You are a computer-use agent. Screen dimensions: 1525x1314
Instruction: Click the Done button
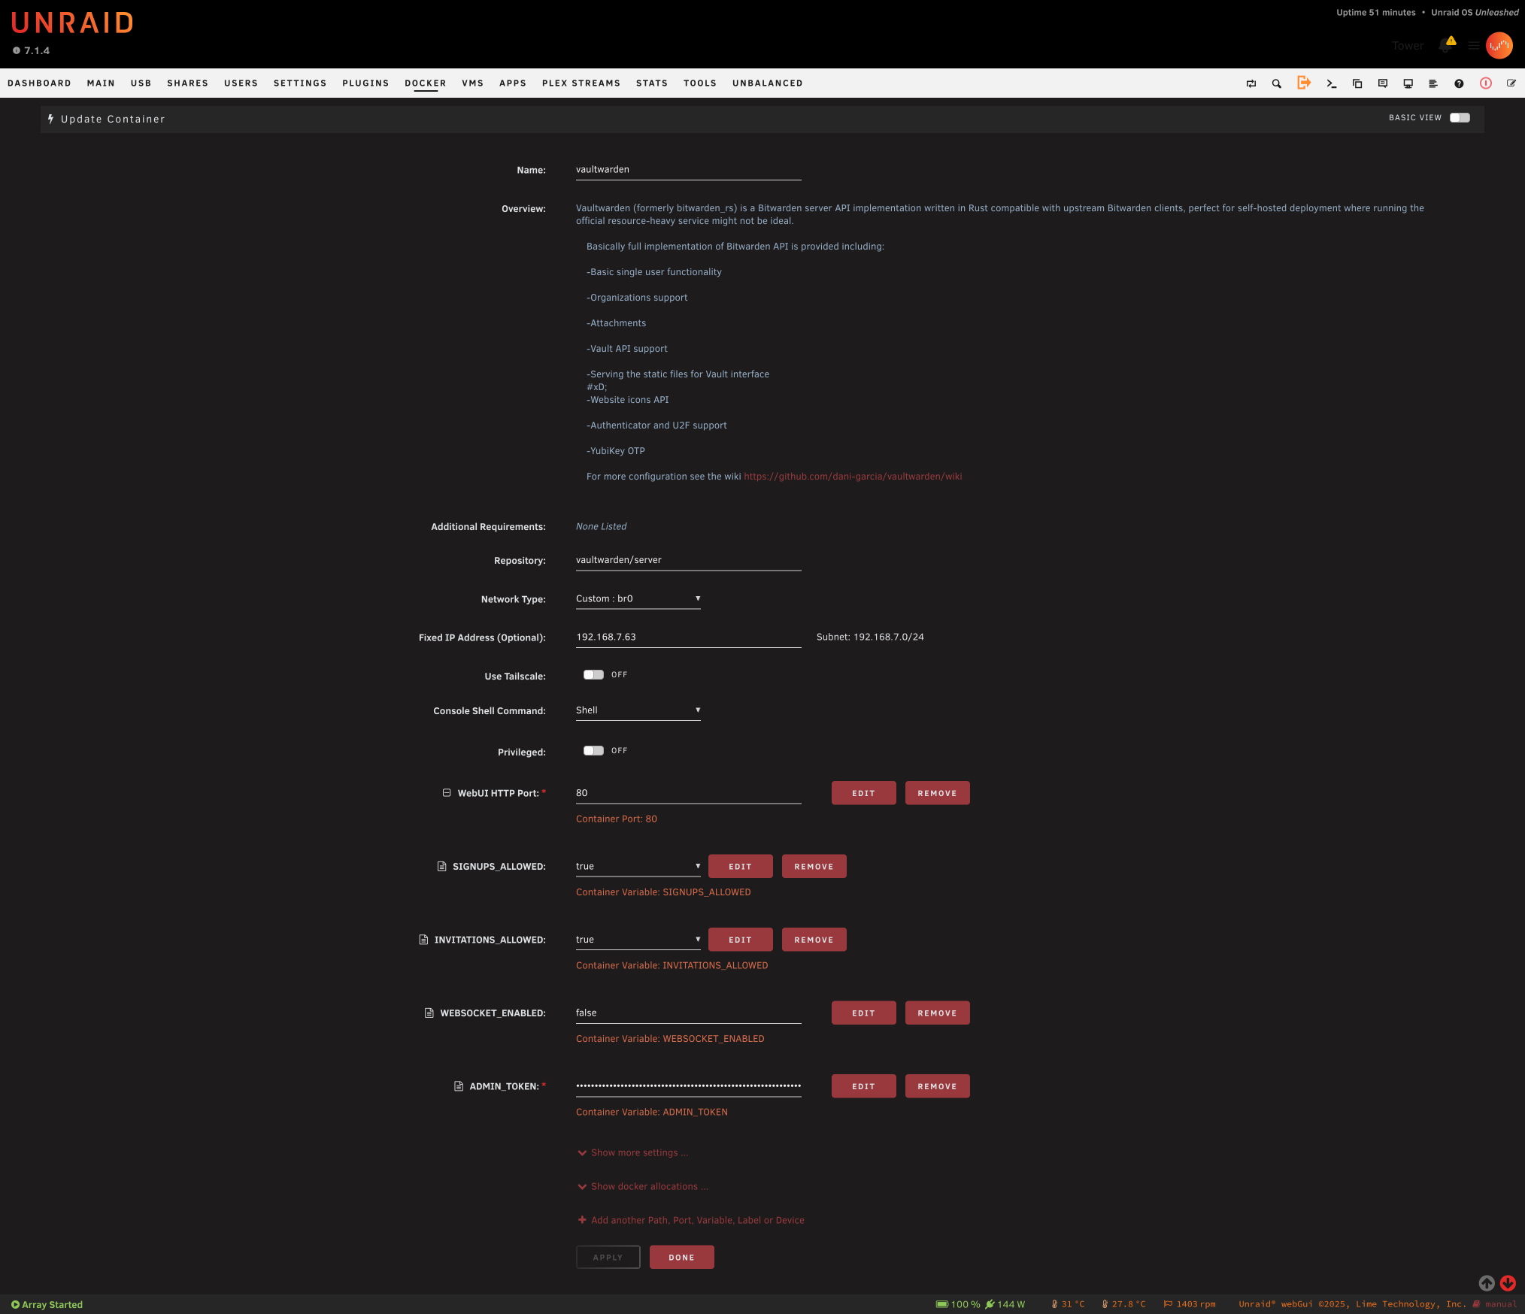(681, 1257)
